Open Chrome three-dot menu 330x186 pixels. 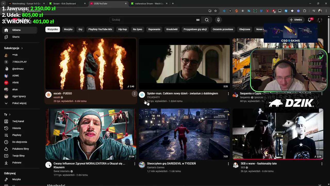pyautogui.click(x=326, y=11)
